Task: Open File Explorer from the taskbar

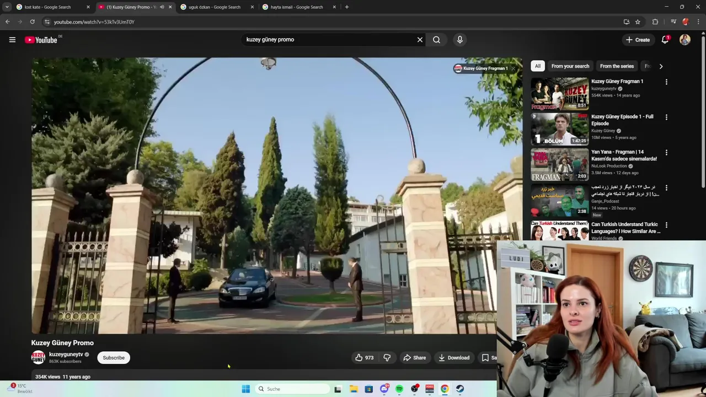Action: tap(354, 389)
